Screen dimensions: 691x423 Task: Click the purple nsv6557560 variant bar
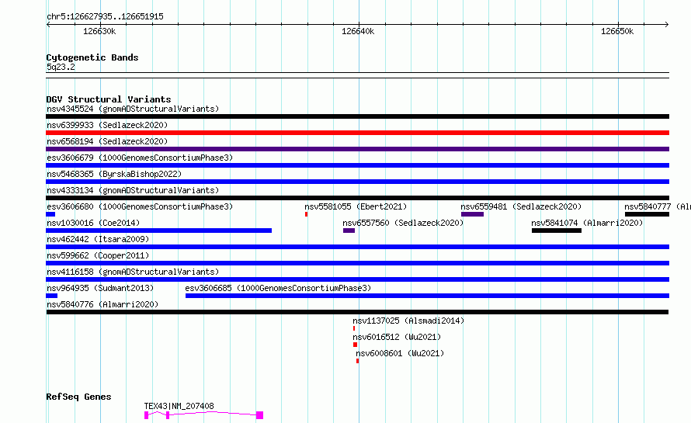pos(349,231)
